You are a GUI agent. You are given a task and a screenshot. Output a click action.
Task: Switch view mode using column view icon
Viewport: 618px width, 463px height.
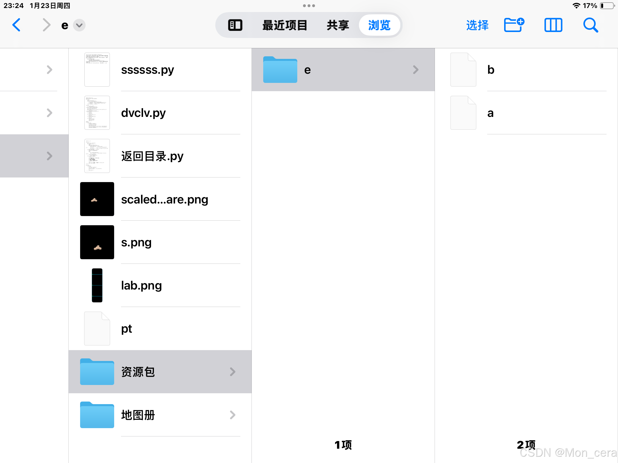(x=553, y=25)
